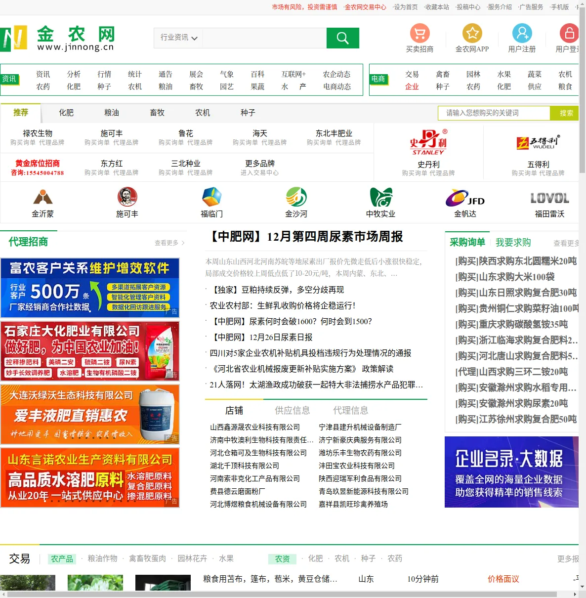Click the 设为首页 link
Viewport: 586px width, 598px height.
pos(406,7)
